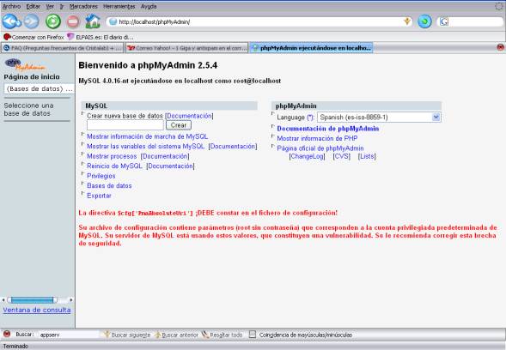This screenshot has height=350, width=506.
Task: Click the sidebar scrollbar right arrow
Action: point(71,300)
